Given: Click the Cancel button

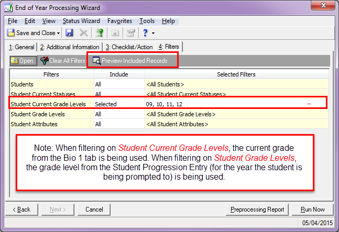Looking at the screenshot, I should (94, 209).
